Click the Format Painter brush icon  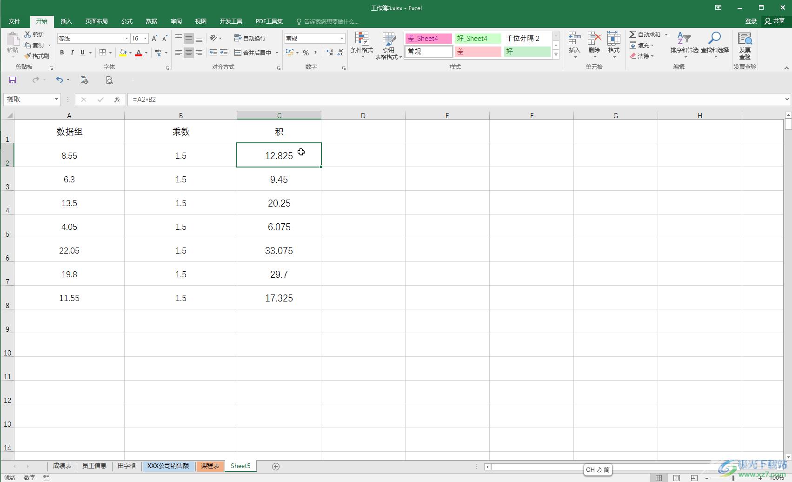(x=27, y=56)
